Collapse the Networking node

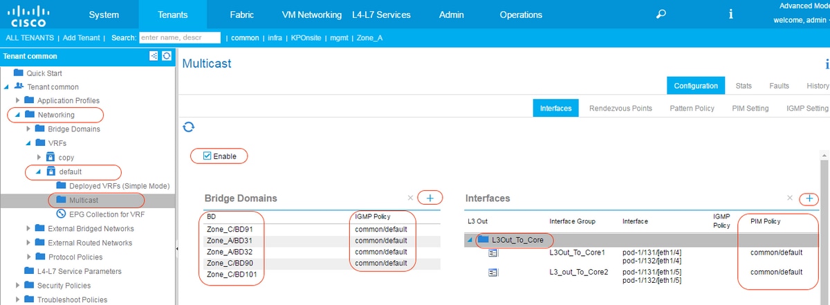tap(18, 115)
